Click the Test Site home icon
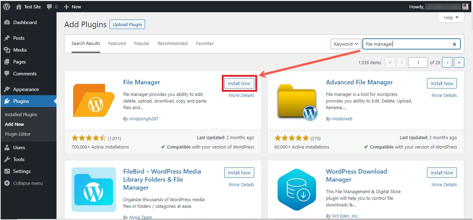The width and height of the screenshot is (473, 220). coord(19,7)
